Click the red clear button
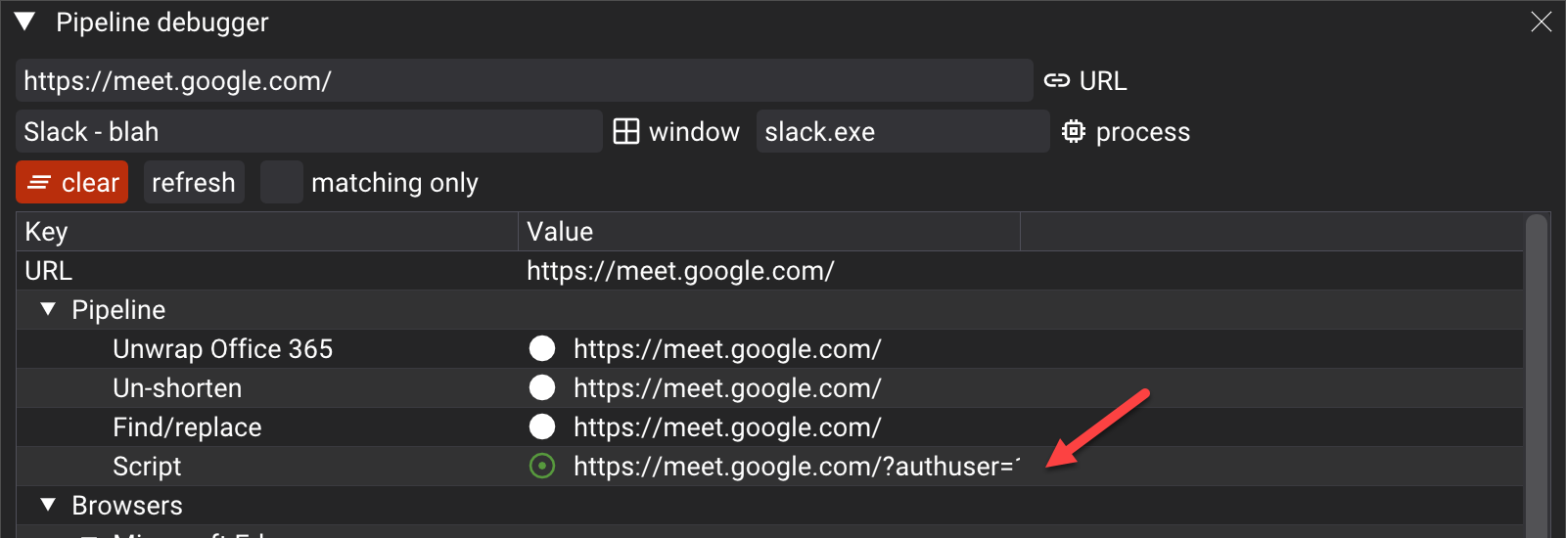 (72, 182)
